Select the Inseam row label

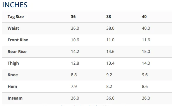point(15,98)
